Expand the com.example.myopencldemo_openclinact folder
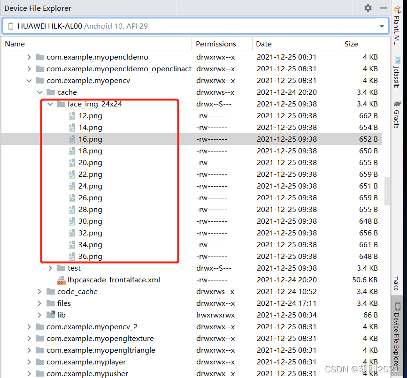Screen dimensions: 407x378 [x=29, y=68]
